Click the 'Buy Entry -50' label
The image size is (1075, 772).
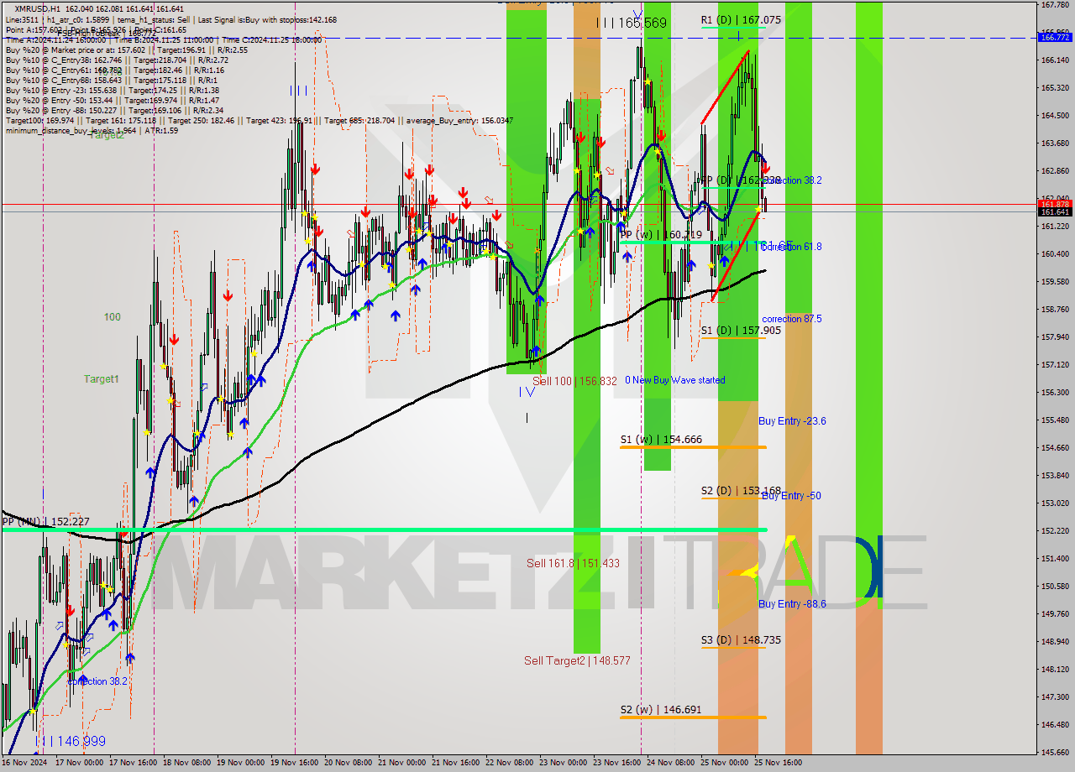point(791,496)
